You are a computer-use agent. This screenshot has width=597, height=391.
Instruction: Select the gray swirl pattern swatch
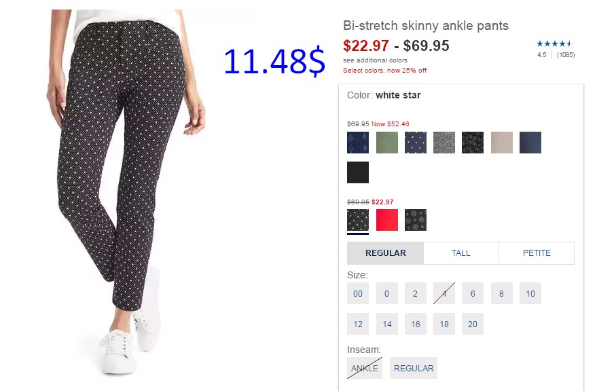point(444,143)
